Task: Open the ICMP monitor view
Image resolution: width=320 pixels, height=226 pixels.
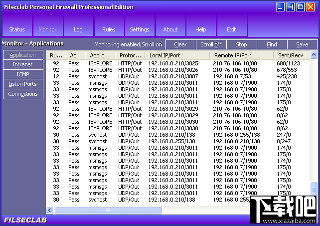Action: 23,74
